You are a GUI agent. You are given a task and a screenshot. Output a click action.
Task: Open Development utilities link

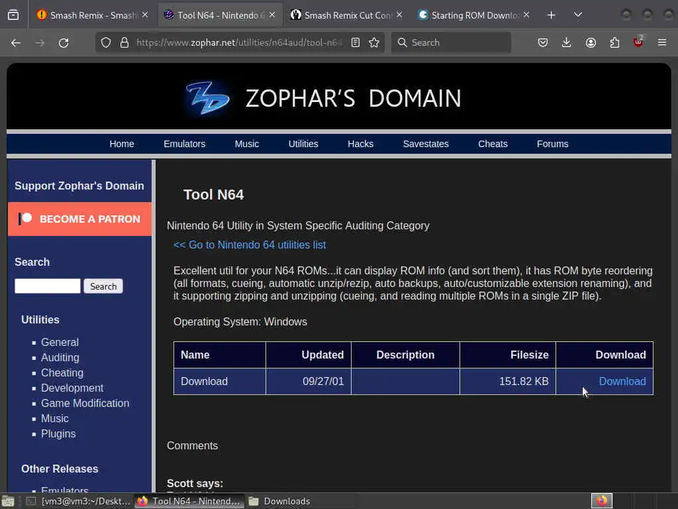coord(72,388)
